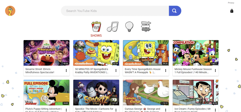
Task: Click title 'Curious George' George and the Chickens
Action: (x=142, y=110)
